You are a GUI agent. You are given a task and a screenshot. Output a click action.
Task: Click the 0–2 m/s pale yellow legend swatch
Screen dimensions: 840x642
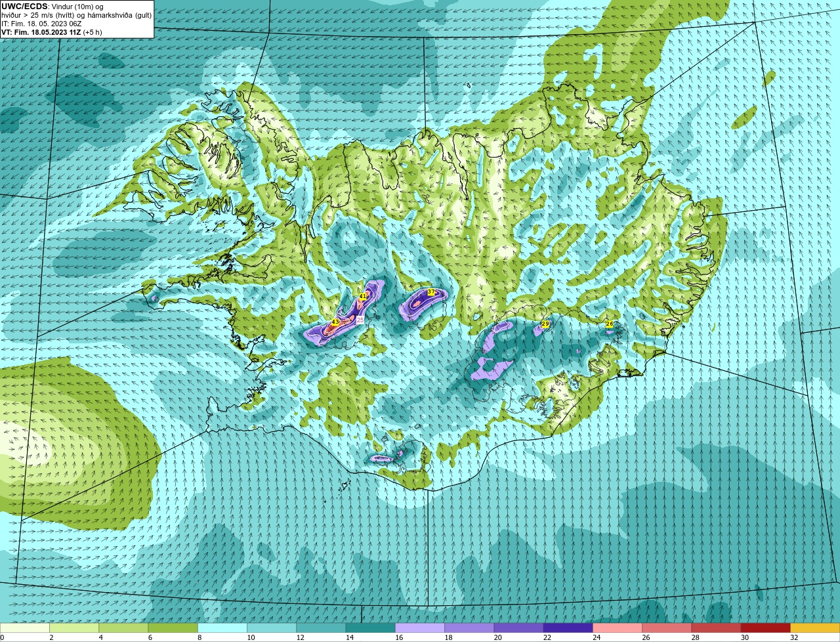click(x=25, y=628)
